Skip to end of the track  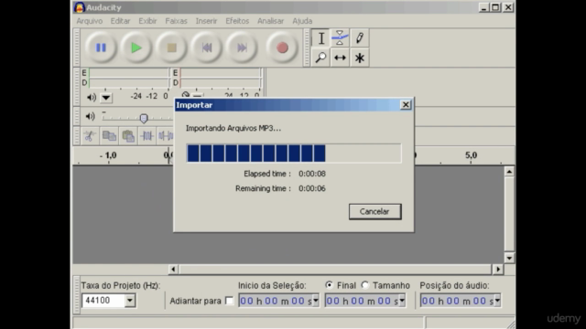(242, 48)
